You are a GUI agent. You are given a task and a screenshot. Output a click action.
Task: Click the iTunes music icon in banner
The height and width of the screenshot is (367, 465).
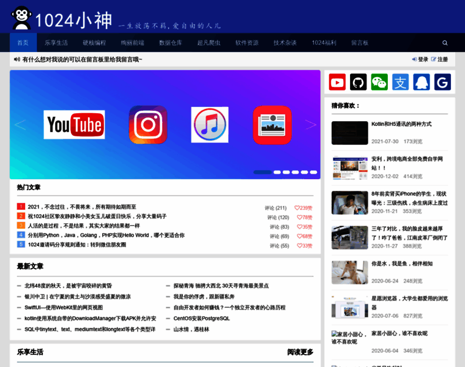(210, 125)
